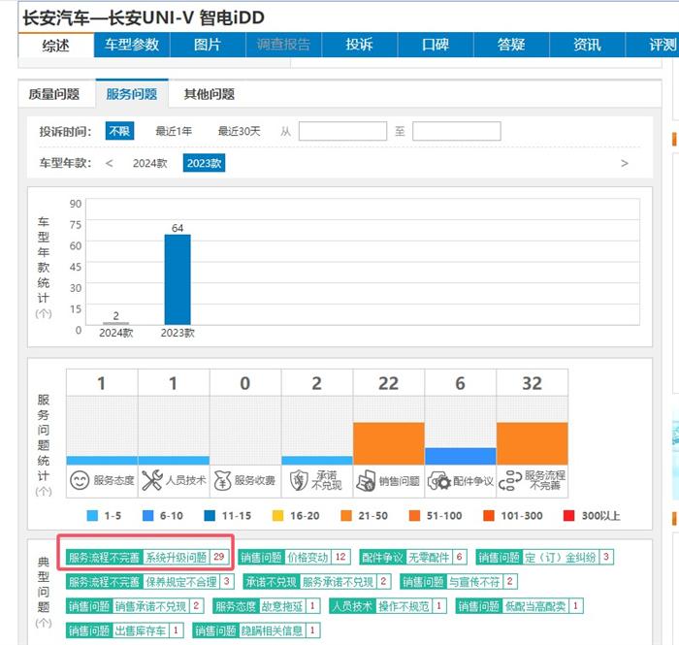Open the 综述 tab
This screenshot has width=679, height=645.
56,45
